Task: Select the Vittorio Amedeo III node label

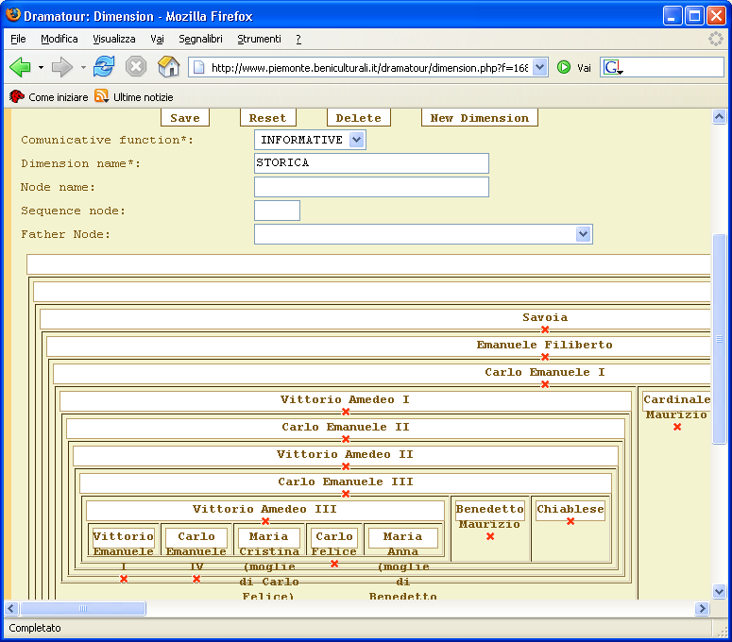Action: (x=264, y=509)
